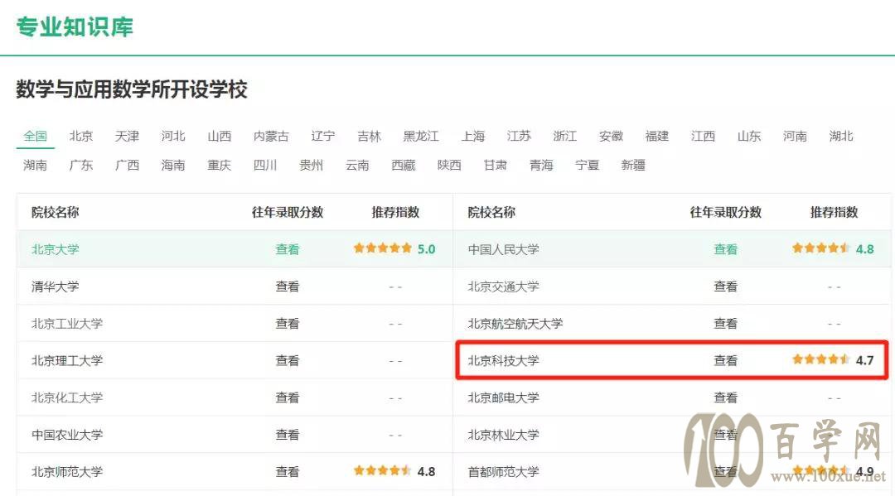The image size is (895, 496).
Task: Open the 北京工业大学 entry
Action: click(67, 323)
